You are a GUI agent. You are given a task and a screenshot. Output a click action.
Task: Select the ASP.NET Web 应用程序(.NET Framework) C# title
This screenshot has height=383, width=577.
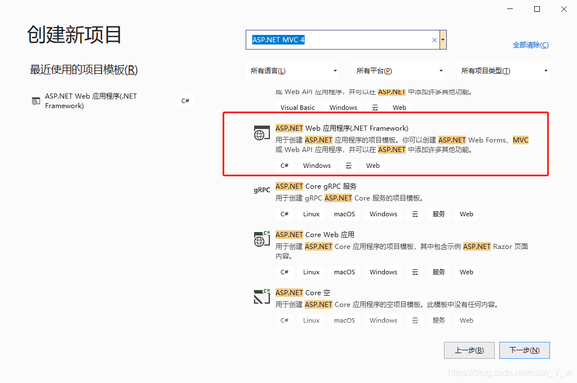[342, 128]
